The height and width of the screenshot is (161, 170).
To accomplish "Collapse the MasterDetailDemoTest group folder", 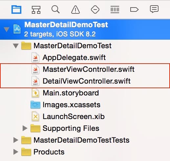I will pyautogui.click(x=16, y=46).
